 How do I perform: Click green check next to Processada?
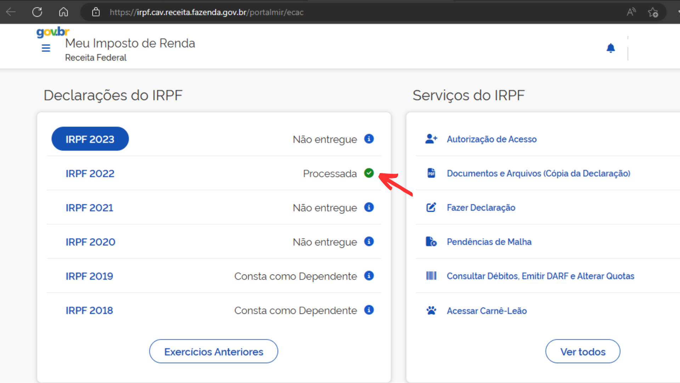[369, 173]
